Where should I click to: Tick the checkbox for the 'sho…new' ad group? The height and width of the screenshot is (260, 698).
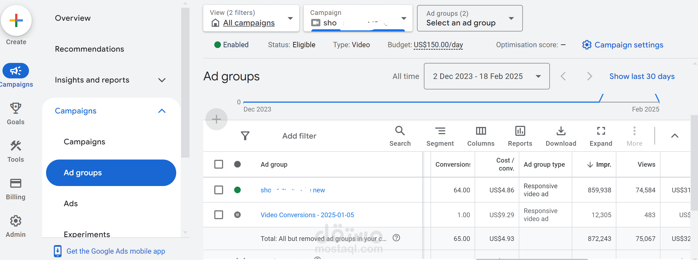219,190
